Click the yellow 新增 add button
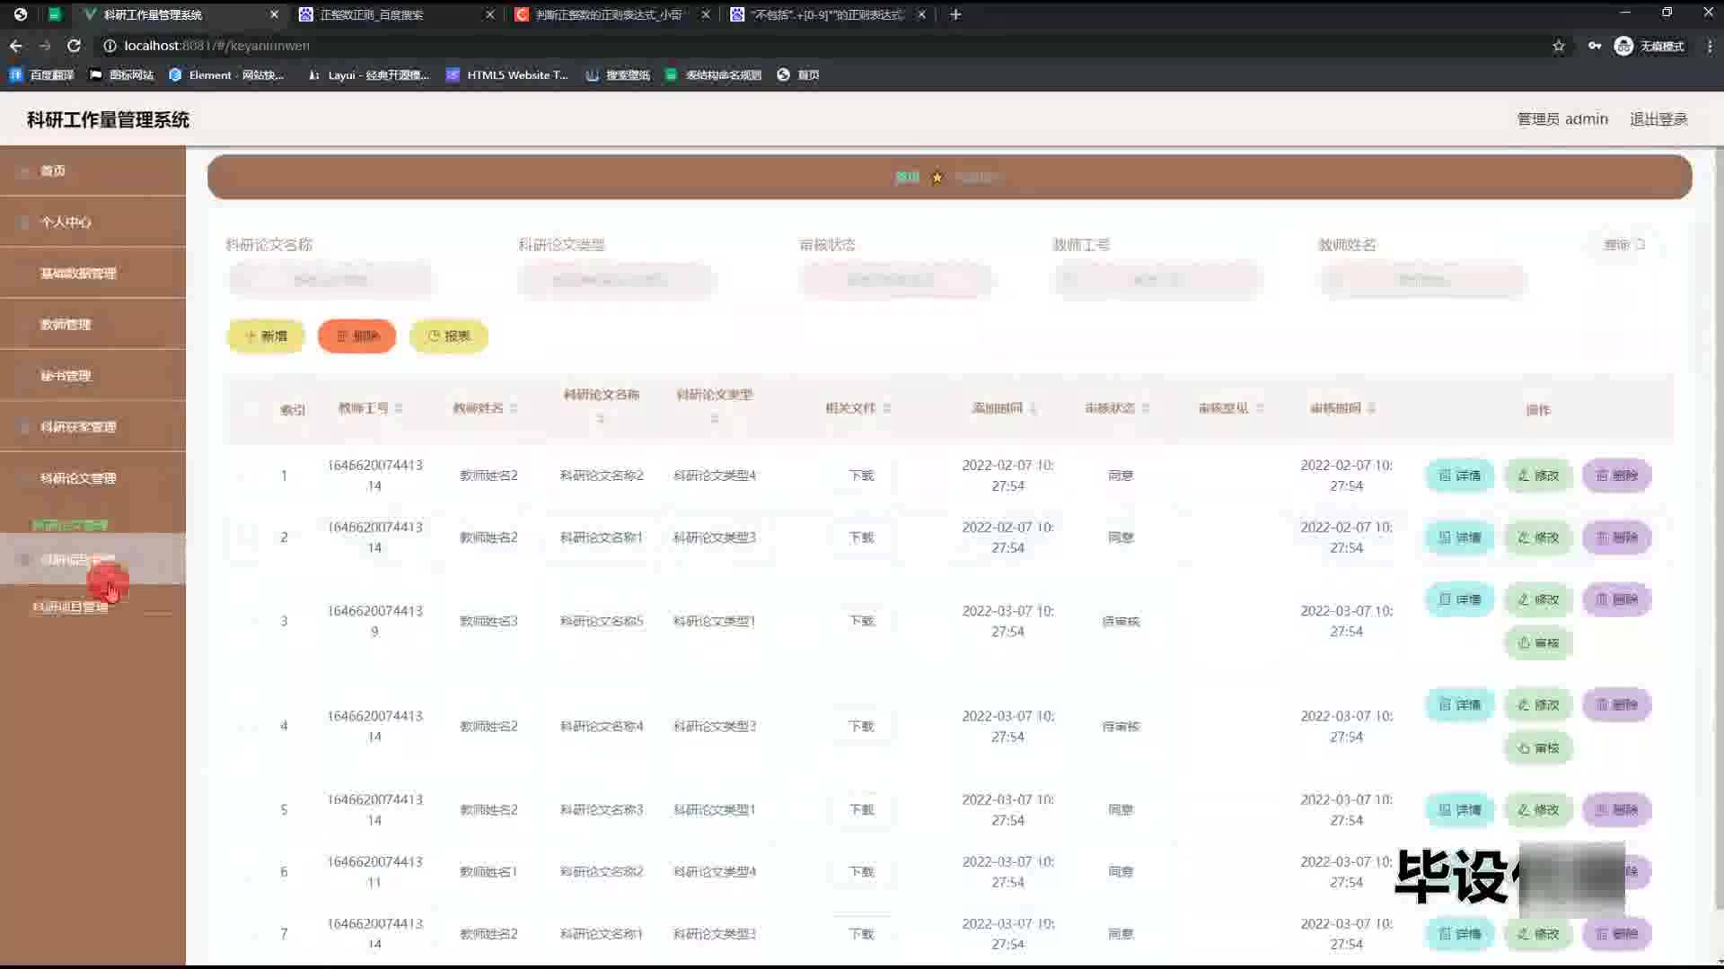Screen dimensions: 1724x969 click(266, 336)
